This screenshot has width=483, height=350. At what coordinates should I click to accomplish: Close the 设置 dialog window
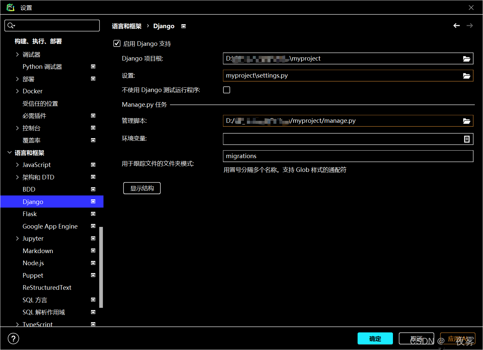(471, 8)
